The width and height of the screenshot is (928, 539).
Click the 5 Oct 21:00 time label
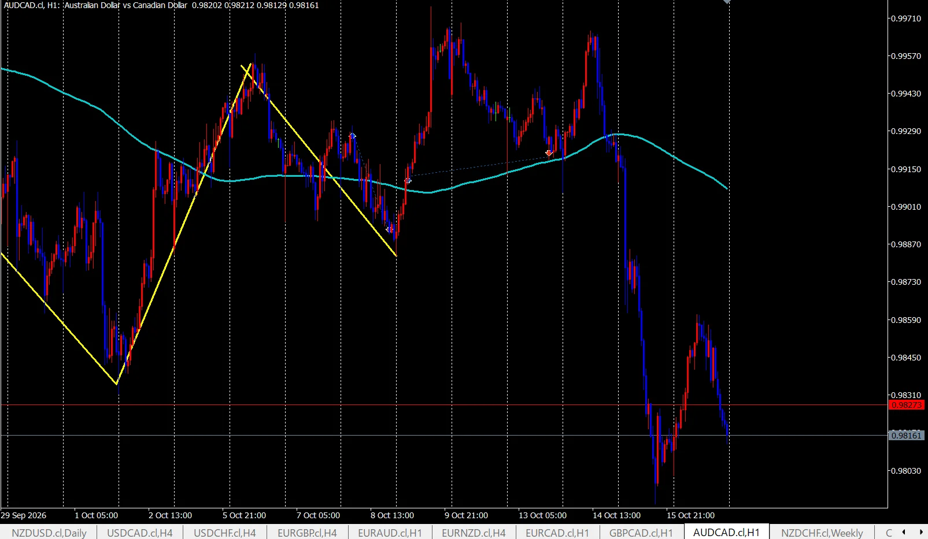click(x=244, y=515)
